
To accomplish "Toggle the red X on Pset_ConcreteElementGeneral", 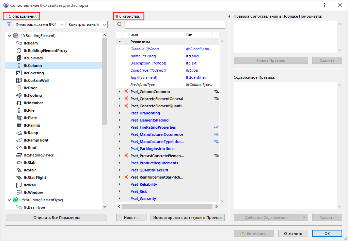I will pos(126,99).
